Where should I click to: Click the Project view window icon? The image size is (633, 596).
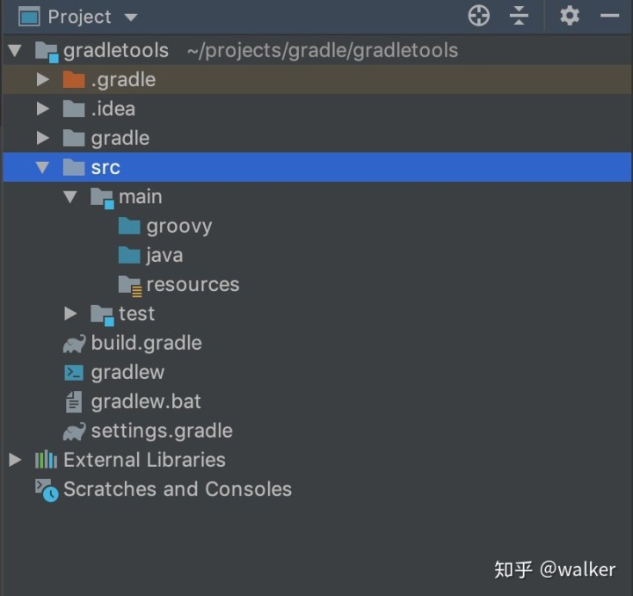coord(29,17)
